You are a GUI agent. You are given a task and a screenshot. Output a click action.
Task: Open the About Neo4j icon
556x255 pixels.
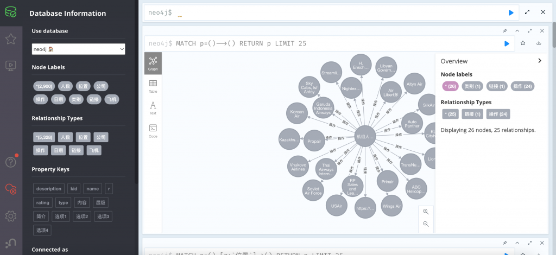point(11,243)
